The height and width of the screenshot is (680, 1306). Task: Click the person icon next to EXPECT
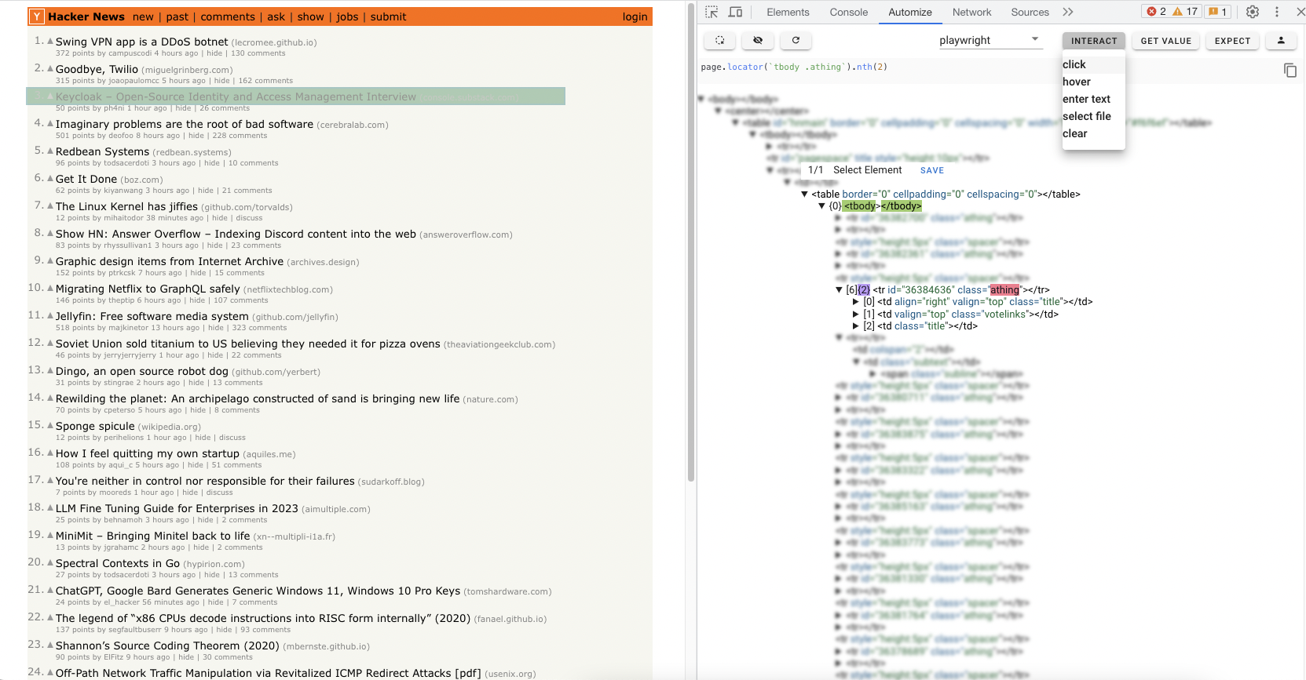1281,41
